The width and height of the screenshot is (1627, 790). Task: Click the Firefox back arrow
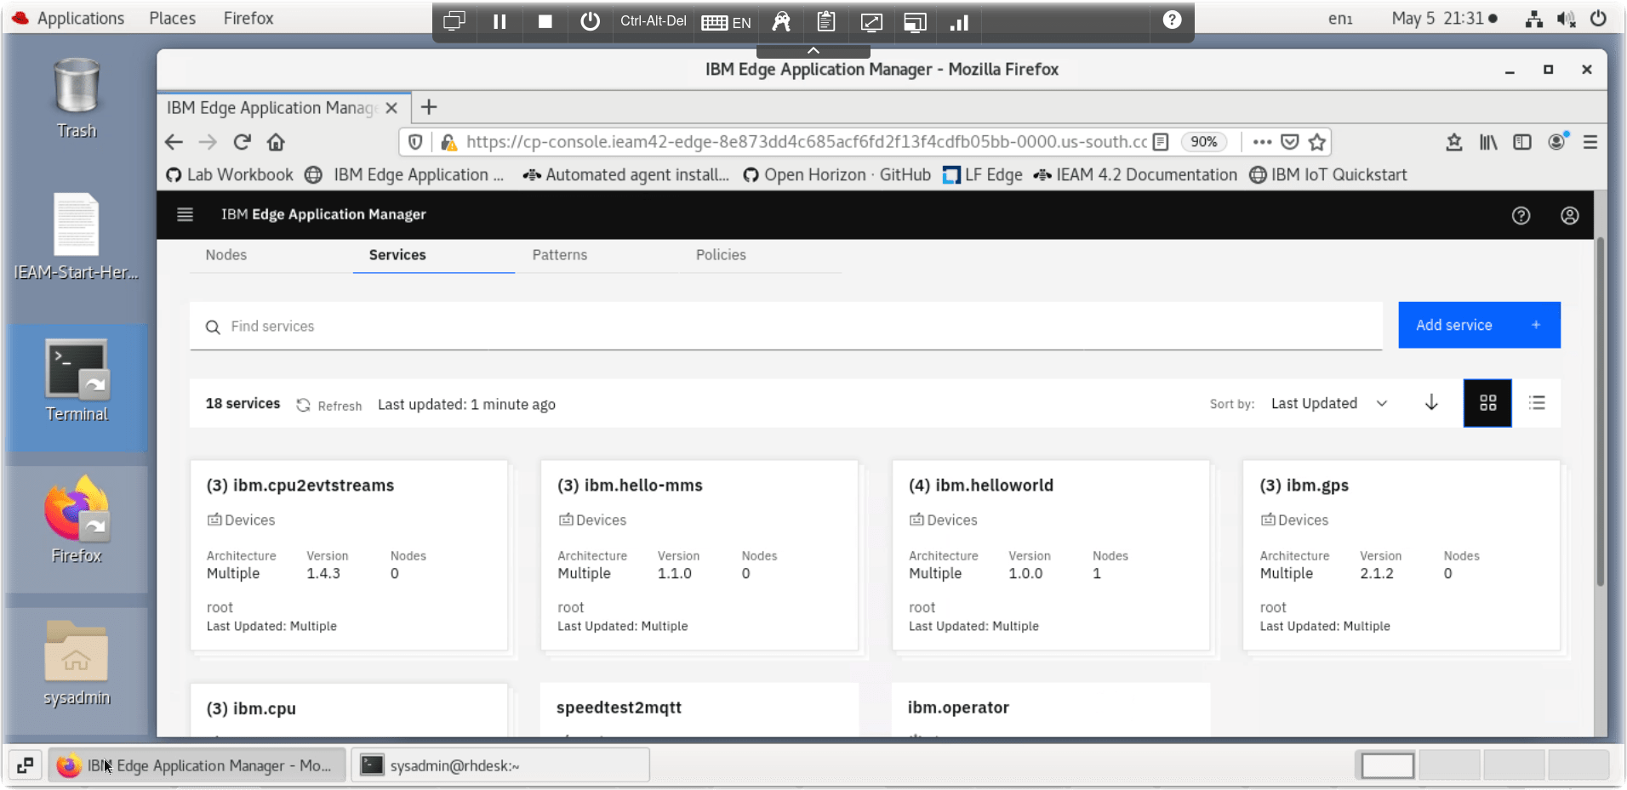tap(174, 142)
